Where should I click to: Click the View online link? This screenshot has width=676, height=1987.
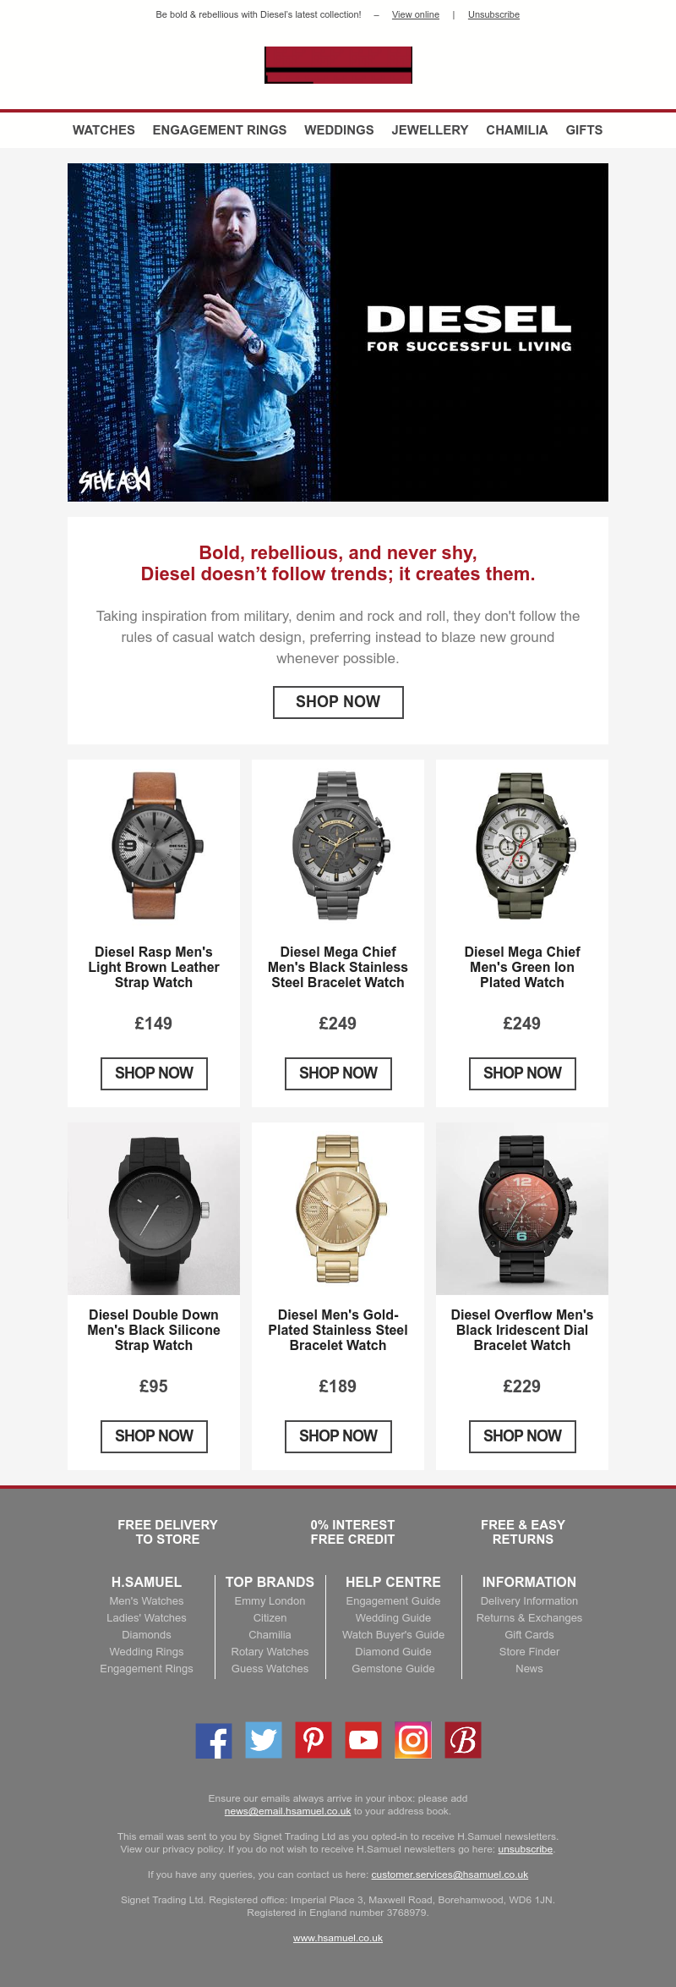(416, 14)
